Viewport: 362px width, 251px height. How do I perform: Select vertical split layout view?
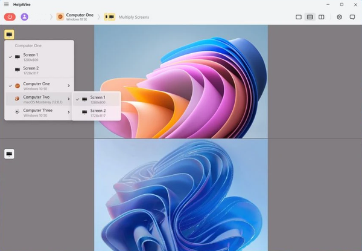pos(322,17)
